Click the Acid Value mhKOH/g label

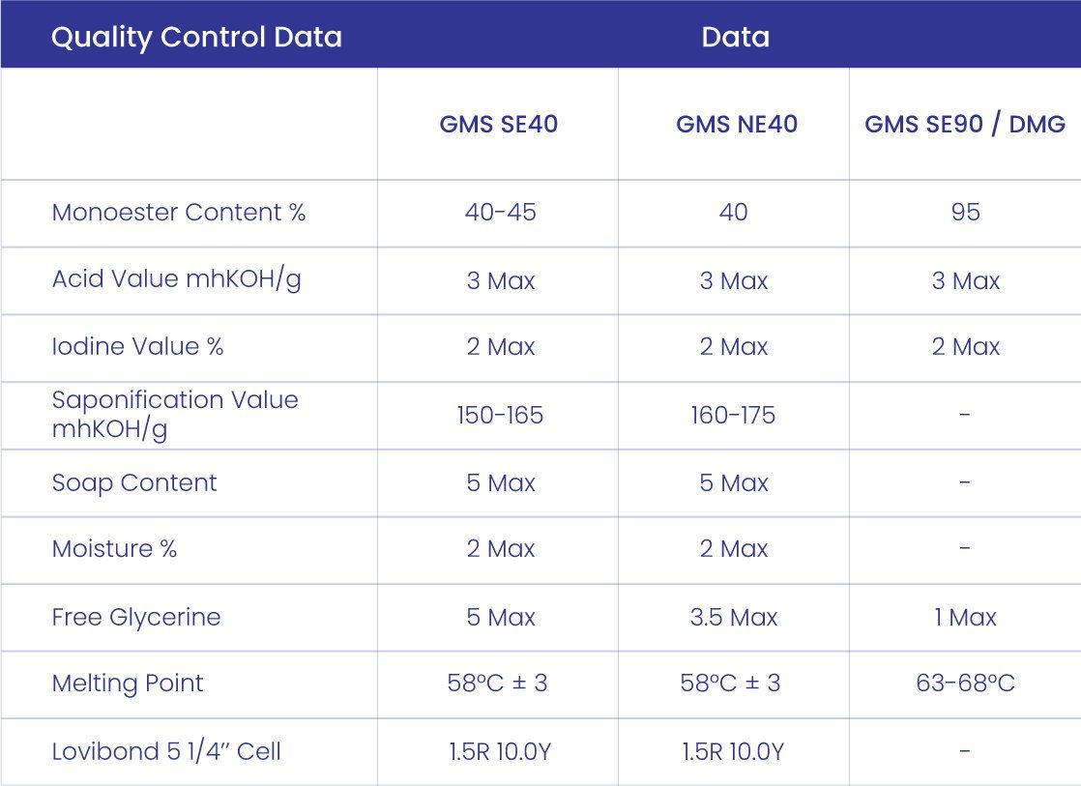(x=177, y=279)
